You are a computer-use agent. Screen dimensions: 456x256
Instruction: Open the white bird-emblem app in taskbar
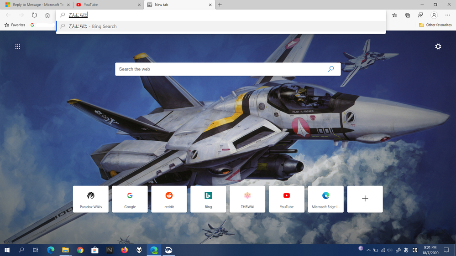(x=169, y=250)
